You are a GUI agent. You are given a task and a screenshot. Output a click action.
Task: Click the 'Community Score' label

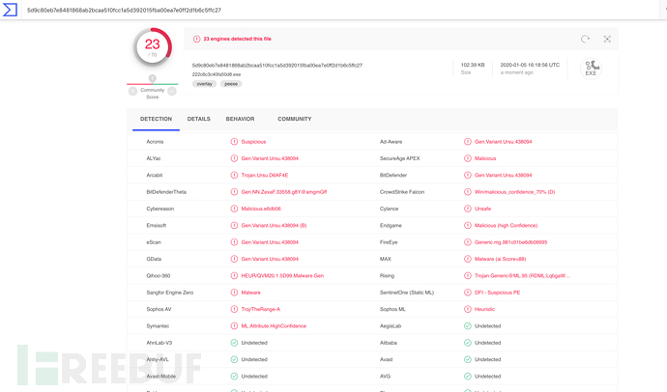153,94
